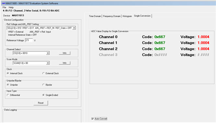216x123 pixels.
Task: Click the Channel 0 label
Action: coord(108,37)
